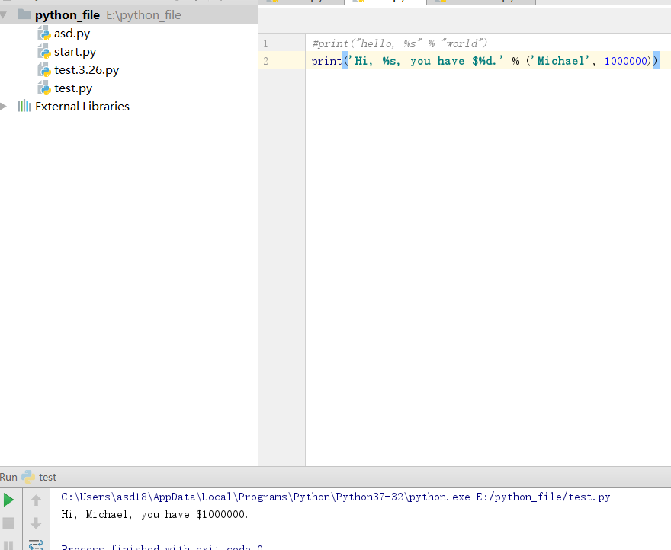Collapse the python_file project folder
This screenshot has height=550, width=671.
[4, 15]
